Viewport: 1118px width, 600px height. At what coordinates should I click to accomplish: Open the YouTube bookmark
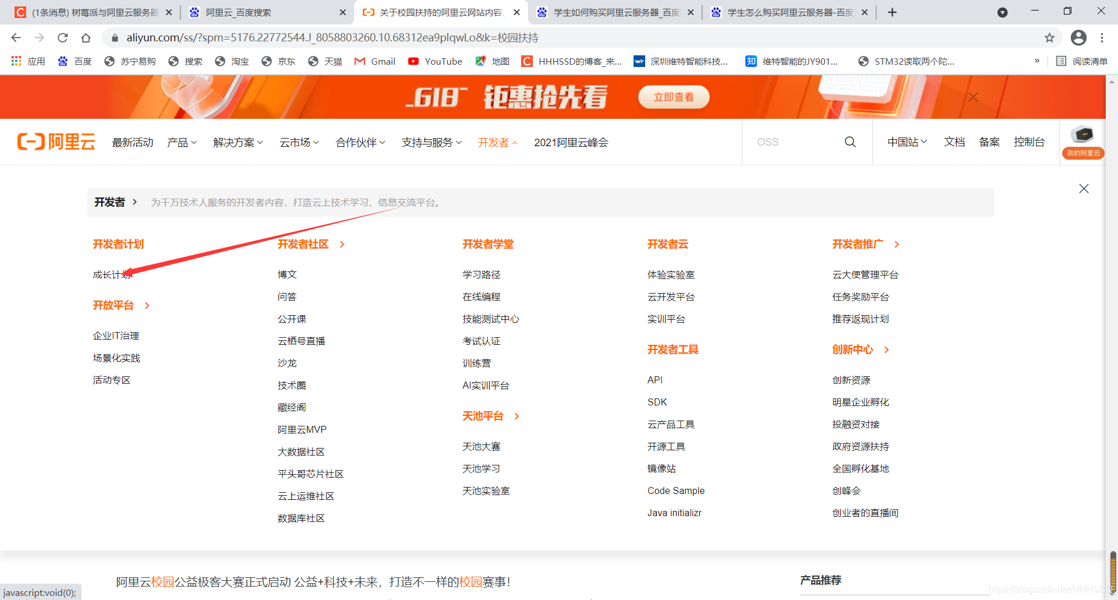tap(435, 61)
